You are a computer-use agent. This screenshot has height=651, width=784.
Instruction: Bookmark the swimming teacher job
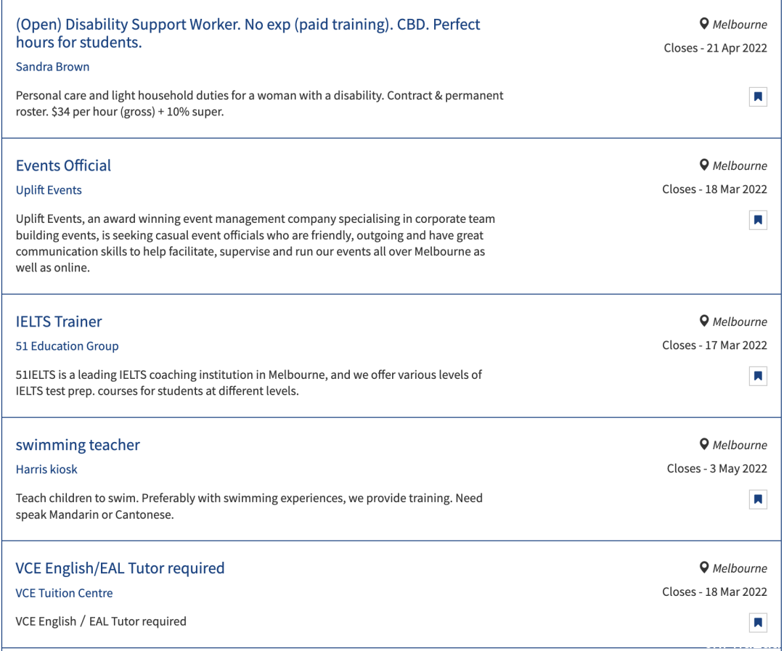click(x=758, y=499)
